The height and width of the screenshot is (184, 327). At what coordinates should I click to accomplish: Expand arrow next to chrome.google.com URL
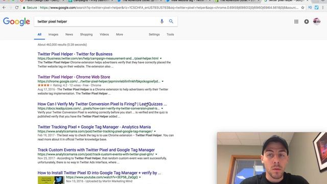162,82
